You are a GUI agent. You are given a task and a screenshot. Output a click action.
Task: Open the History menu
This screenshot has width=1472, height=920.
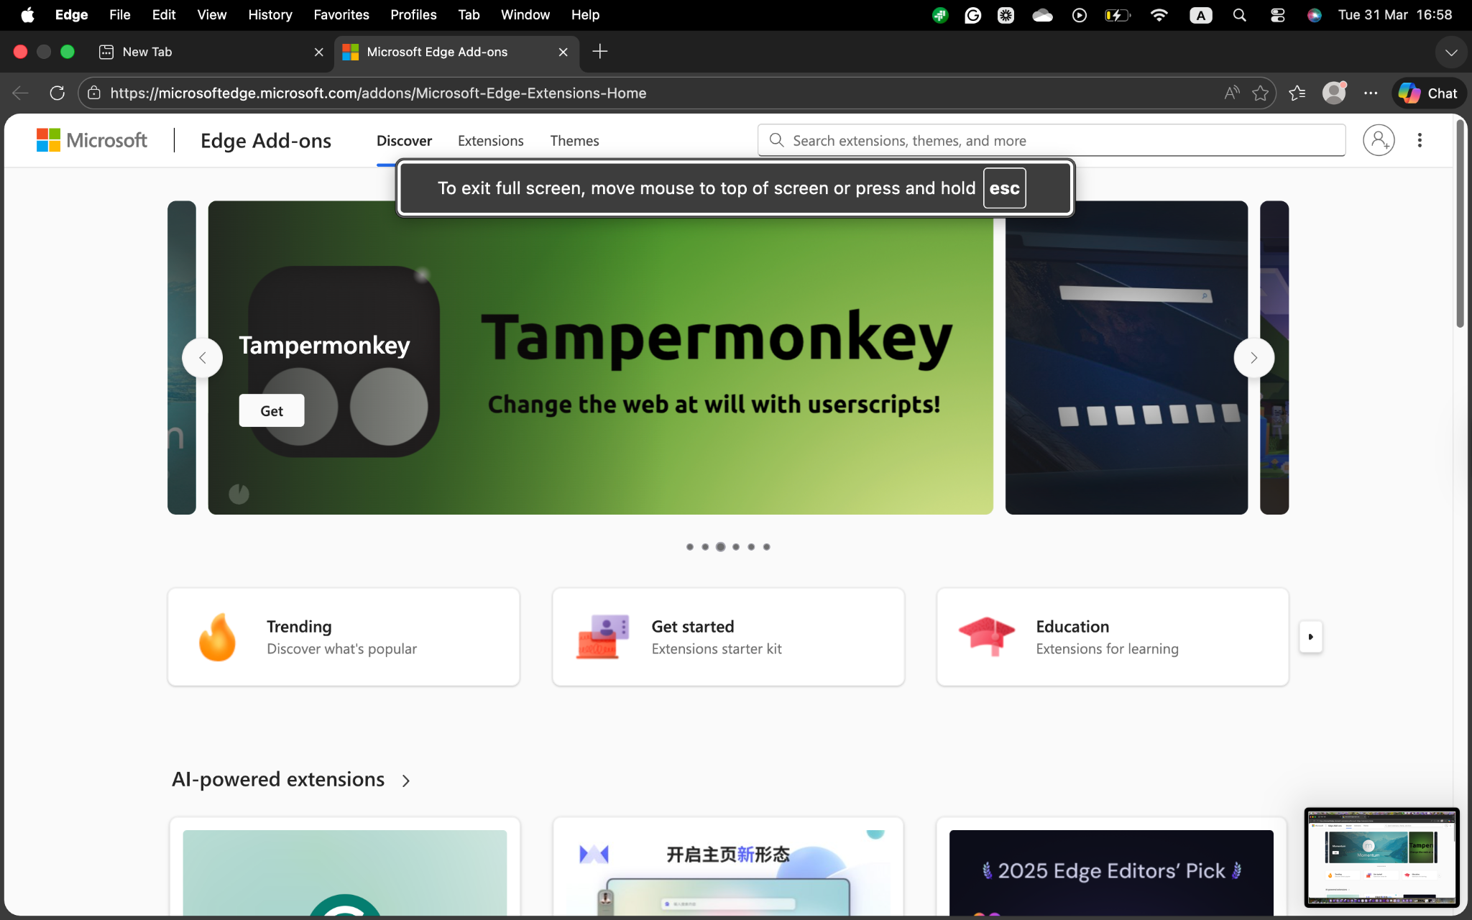pyautogui.click(x=270, y=14)
